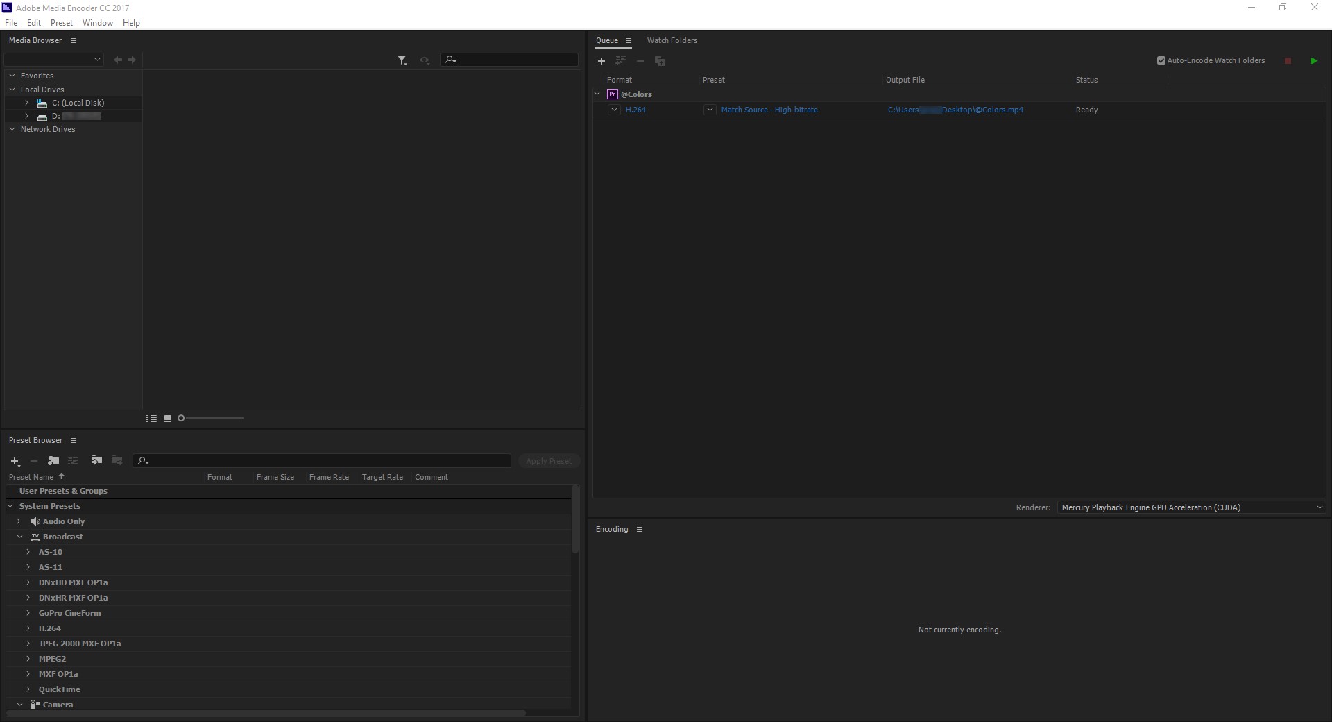Open the Preset menu
The height and width of the screenshot is (722, 1332).
pyautogui.click(x=62, y=22)
